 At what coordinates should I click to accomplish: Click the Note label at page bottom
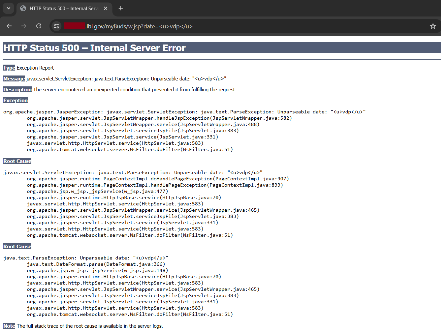pyautogui.click(x=9, y=326)
